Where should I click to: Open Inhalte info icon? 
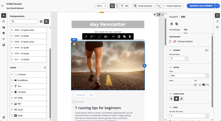pyautogui.click(x=45, y=68)
